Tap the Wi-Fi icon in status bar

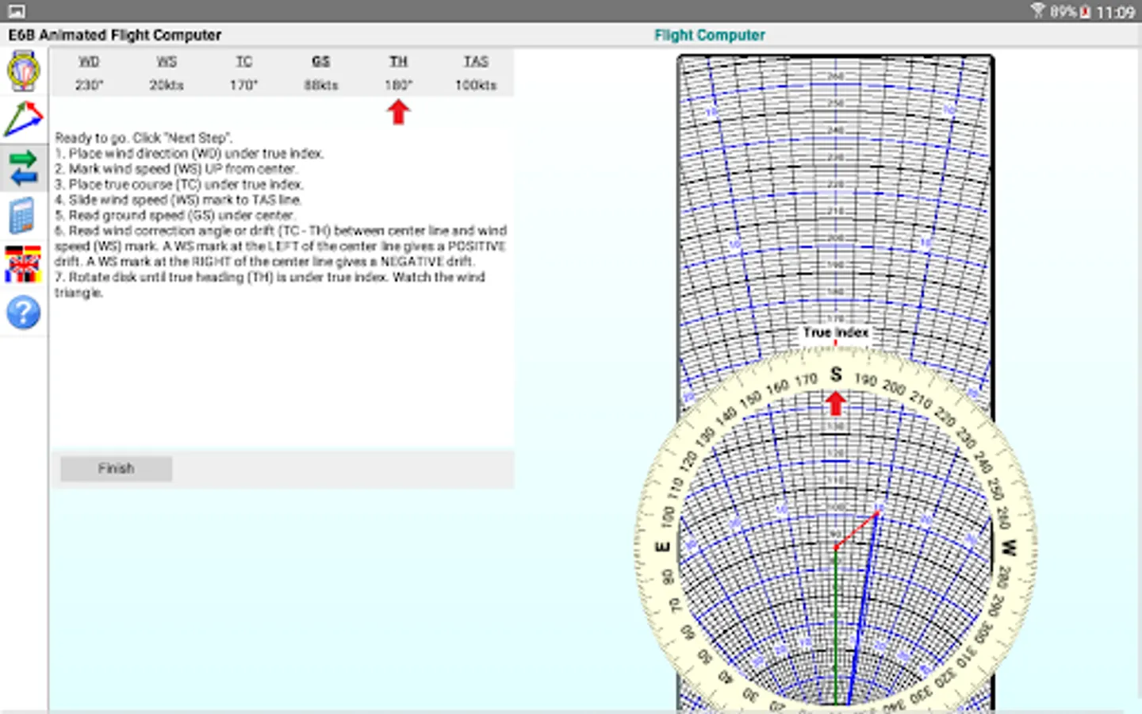[1037, 11]
